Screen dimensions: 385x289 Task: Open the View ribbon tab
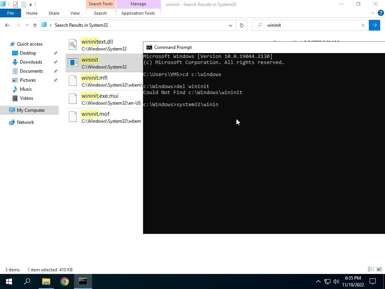pyautogui.click(x=75, y=13)
